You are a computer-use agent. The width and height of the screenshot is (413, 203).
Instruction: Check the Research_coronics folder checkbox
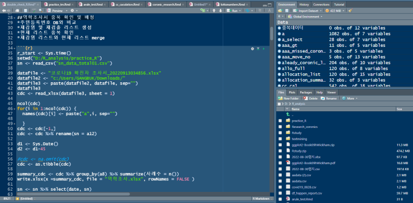(x=280, y=127)
